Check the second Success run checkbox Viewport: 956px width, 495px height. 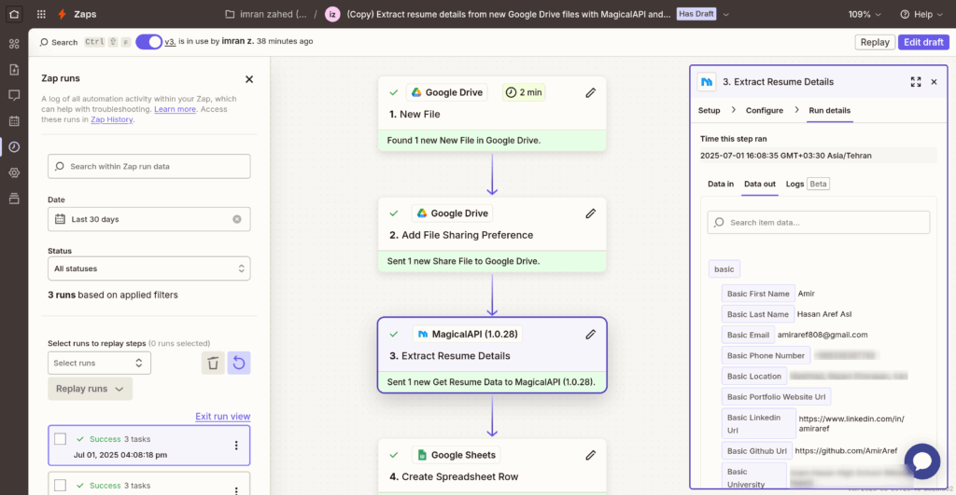[x=60, y=486]
